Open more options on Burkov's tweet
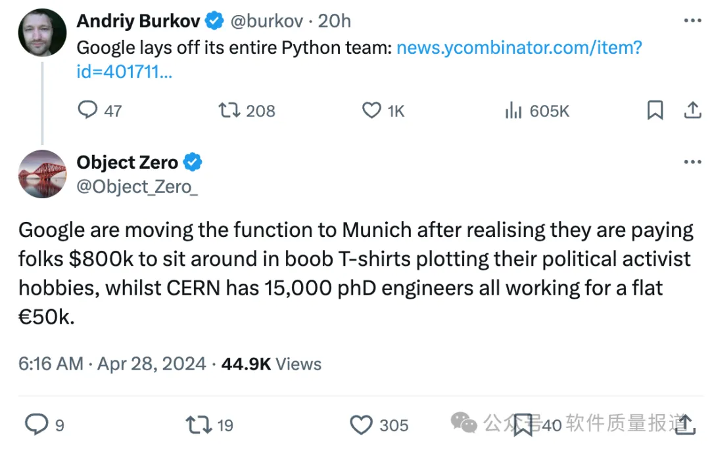The height and width of the screenshot is (451, 710). 692,21
